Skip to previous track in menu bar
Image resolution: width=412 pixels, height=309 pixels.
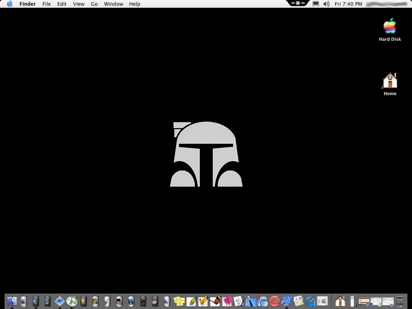(x=293, y=3)
